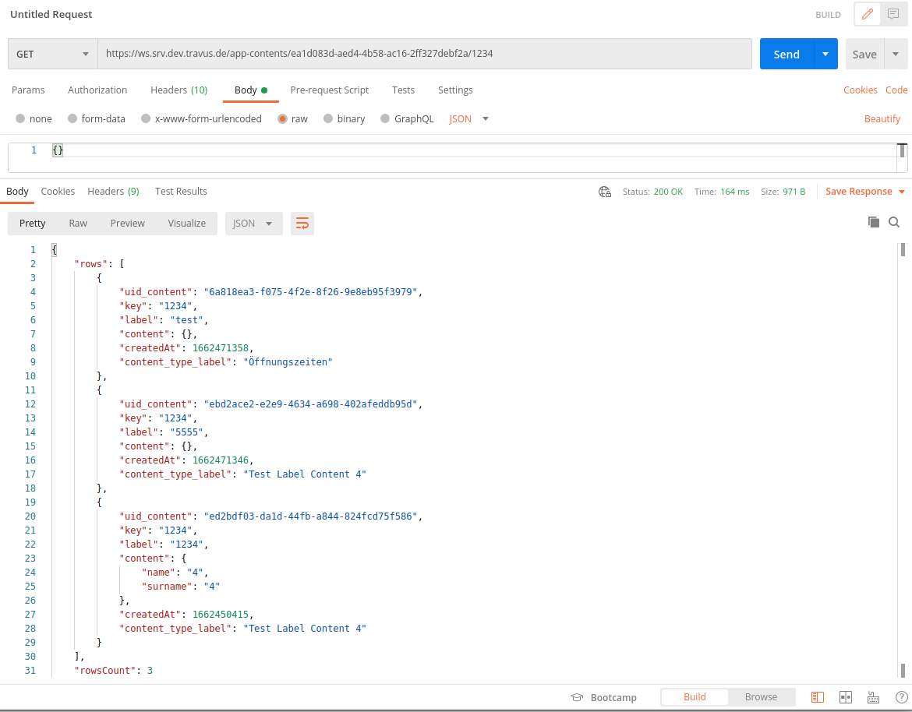
Task: Copy response using the copy icon
Action: coord(874,222)
